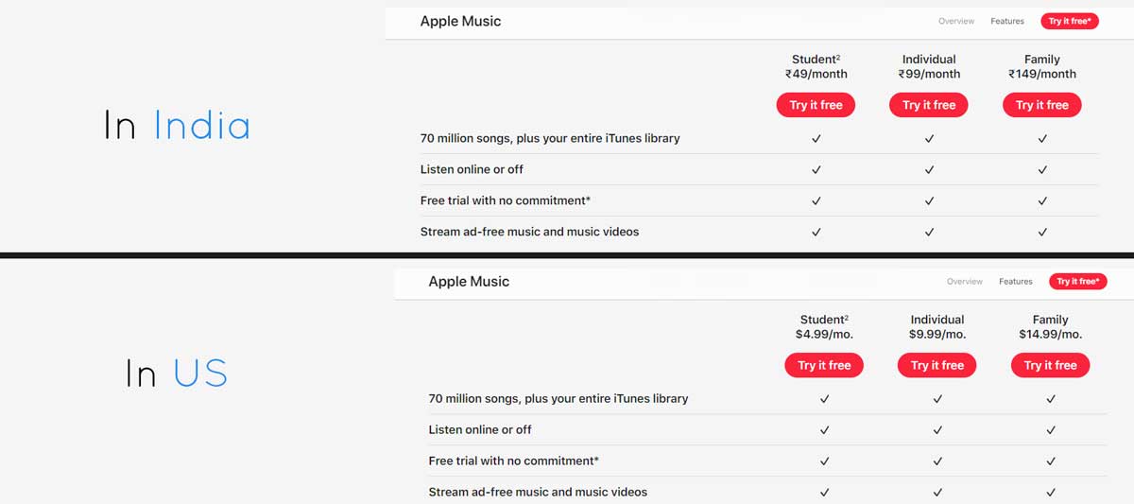Open Features tab in India Apple Music header
Viewport: 1134px width, 504px height.
(1007, 21)
